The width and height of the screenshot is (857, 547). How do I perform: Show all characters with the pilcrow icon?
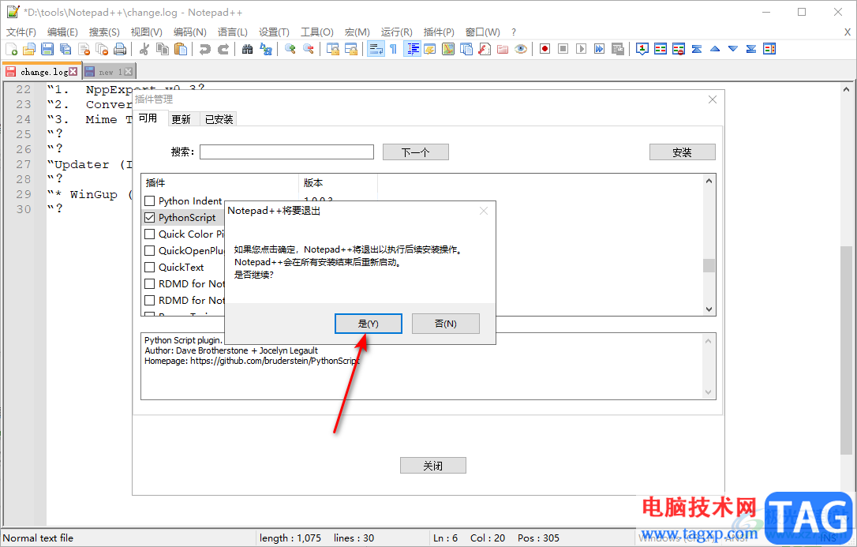(394, 49)
